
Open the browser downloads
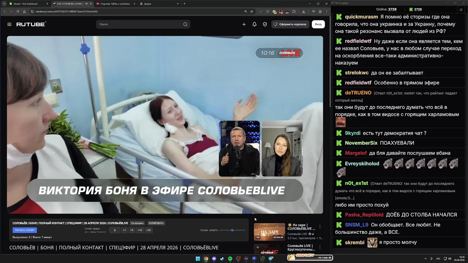tap(303, 11)
